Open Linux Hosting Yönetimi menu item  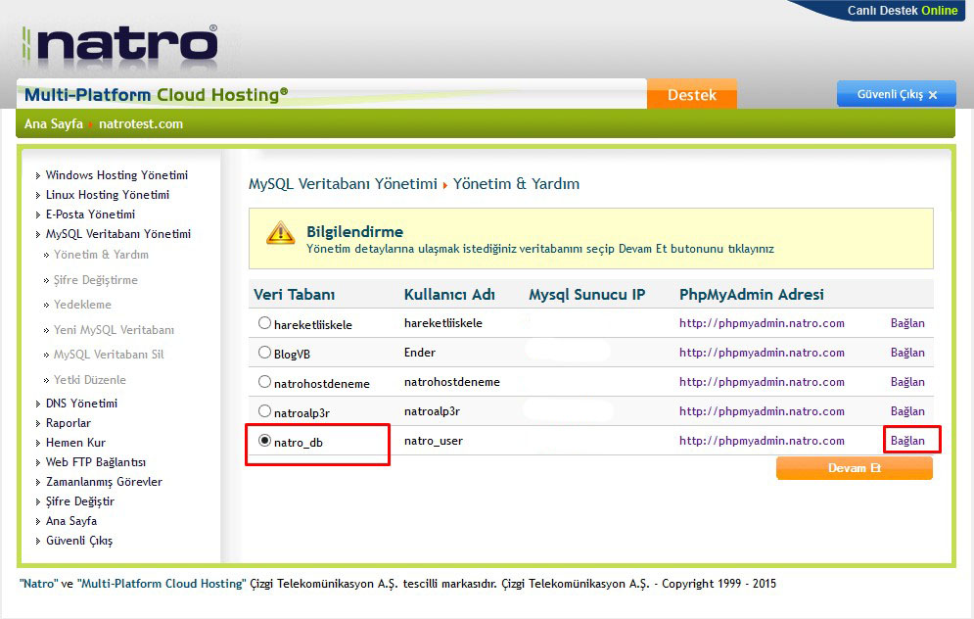pyautogui.click(x=108, y=195)
